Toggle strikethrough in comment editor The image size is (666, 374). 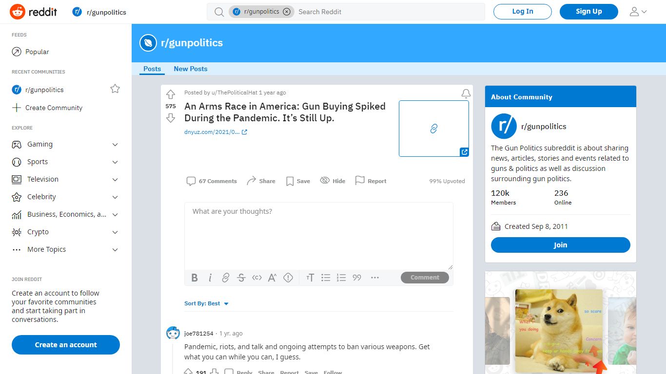(x=241, y=278)
